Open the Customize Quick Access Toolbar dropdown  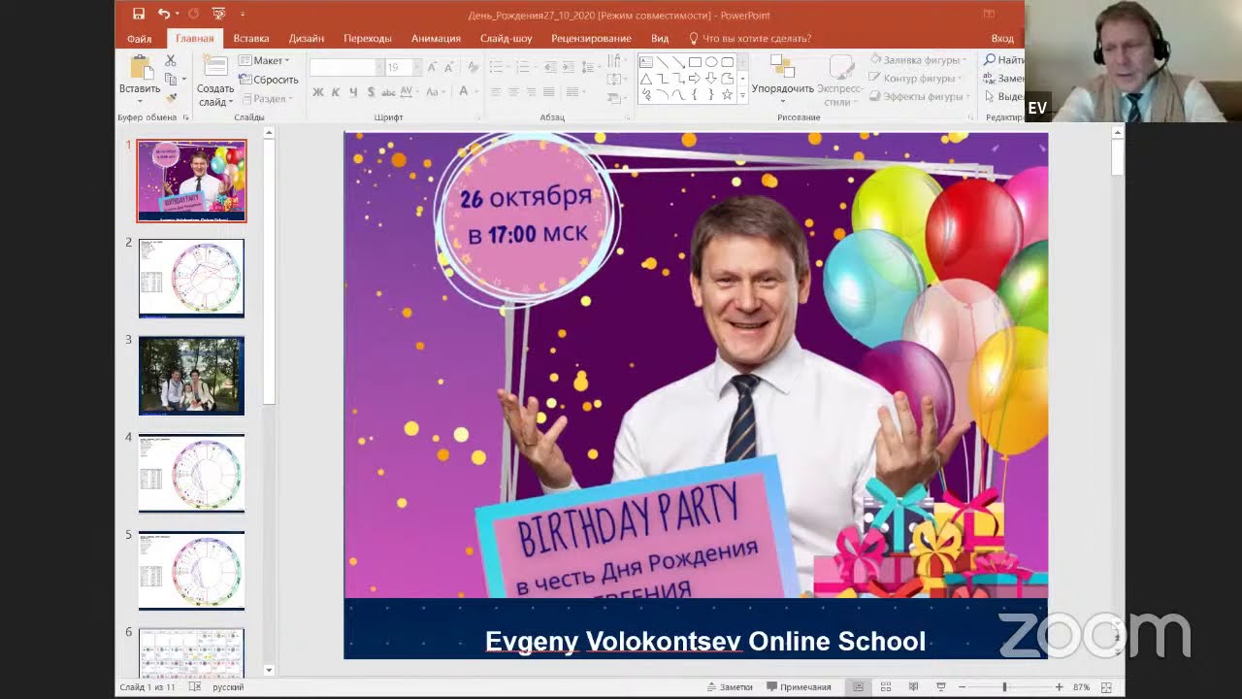coord(243,15)
